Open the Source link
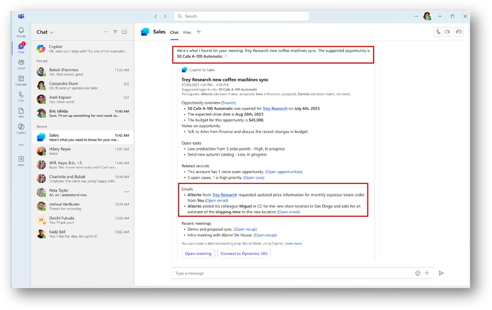The height and width of the screenshot is (310, 492). 229,102
